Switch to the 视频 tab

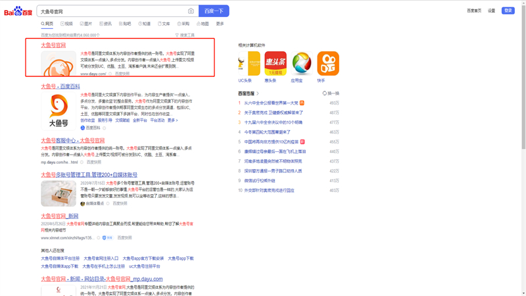[x=67, y=24]
